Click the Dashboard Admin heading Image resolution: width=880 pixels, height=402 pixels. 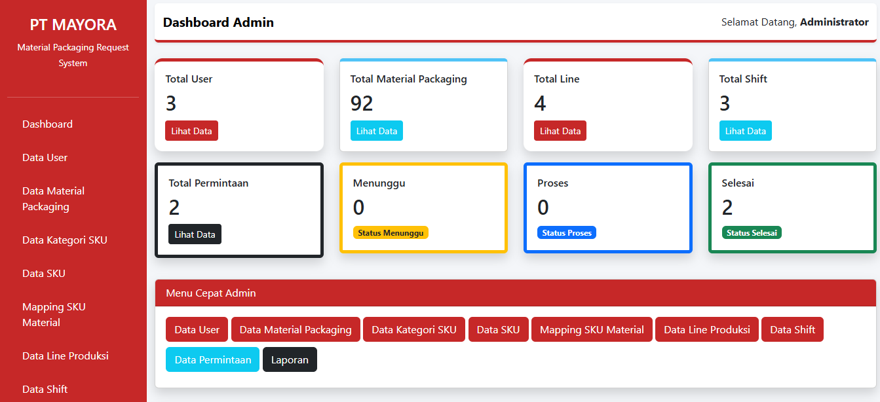pos(218,22)
